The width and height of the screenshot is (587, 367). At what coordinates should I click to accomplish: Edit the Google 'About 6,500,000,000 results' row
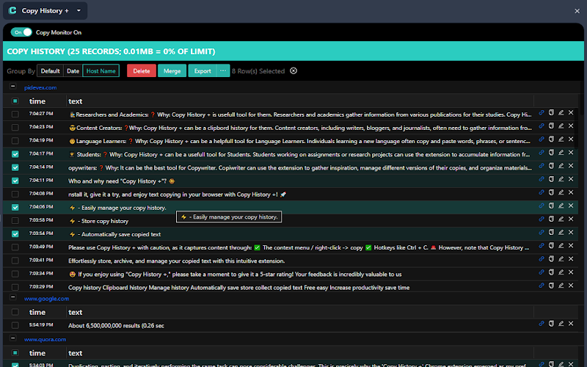click(561, 324)
